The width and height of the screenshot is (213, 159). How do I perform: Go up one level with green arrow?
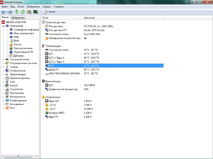click(17, 12)
